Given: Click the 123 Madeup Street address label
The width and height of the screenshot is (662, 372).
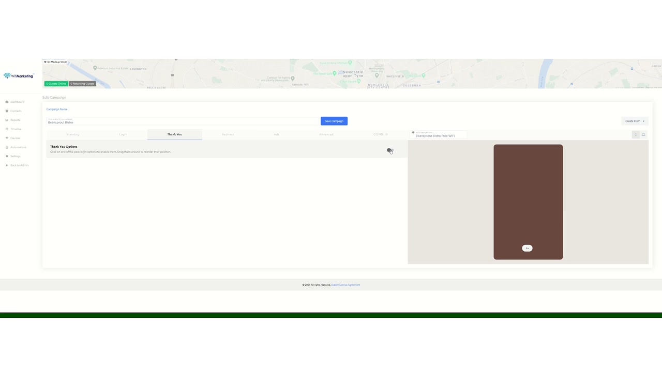Looking at the screenshot, I should pos(55,62).
